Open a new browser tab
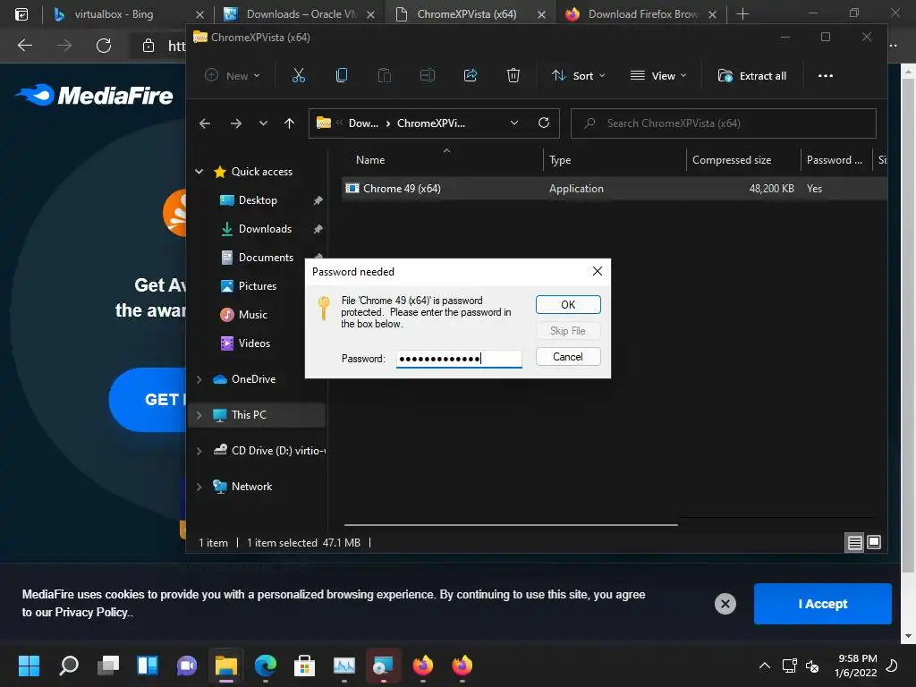The width and height of the screenshot is (916, 687). [742, 14]
